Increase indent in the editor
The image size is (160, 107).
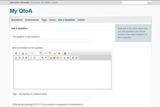pos(42,58)
